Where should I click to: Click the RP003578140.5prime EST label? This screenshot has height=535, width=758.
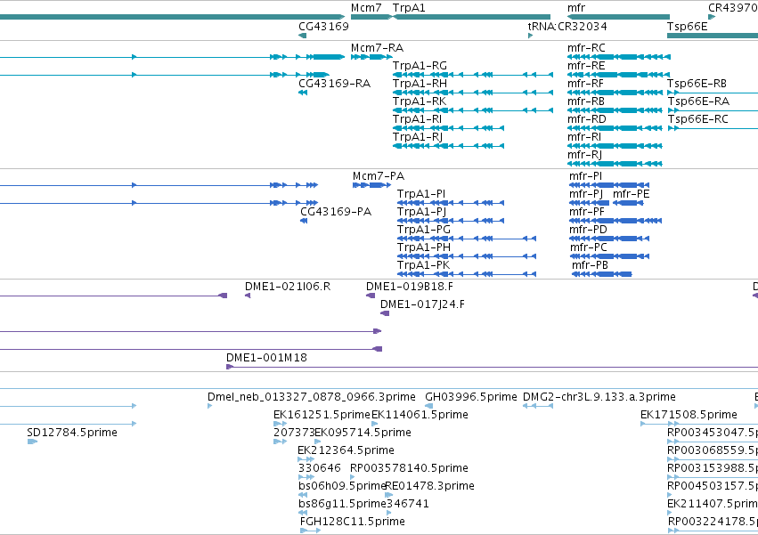[x=409, y=469]
